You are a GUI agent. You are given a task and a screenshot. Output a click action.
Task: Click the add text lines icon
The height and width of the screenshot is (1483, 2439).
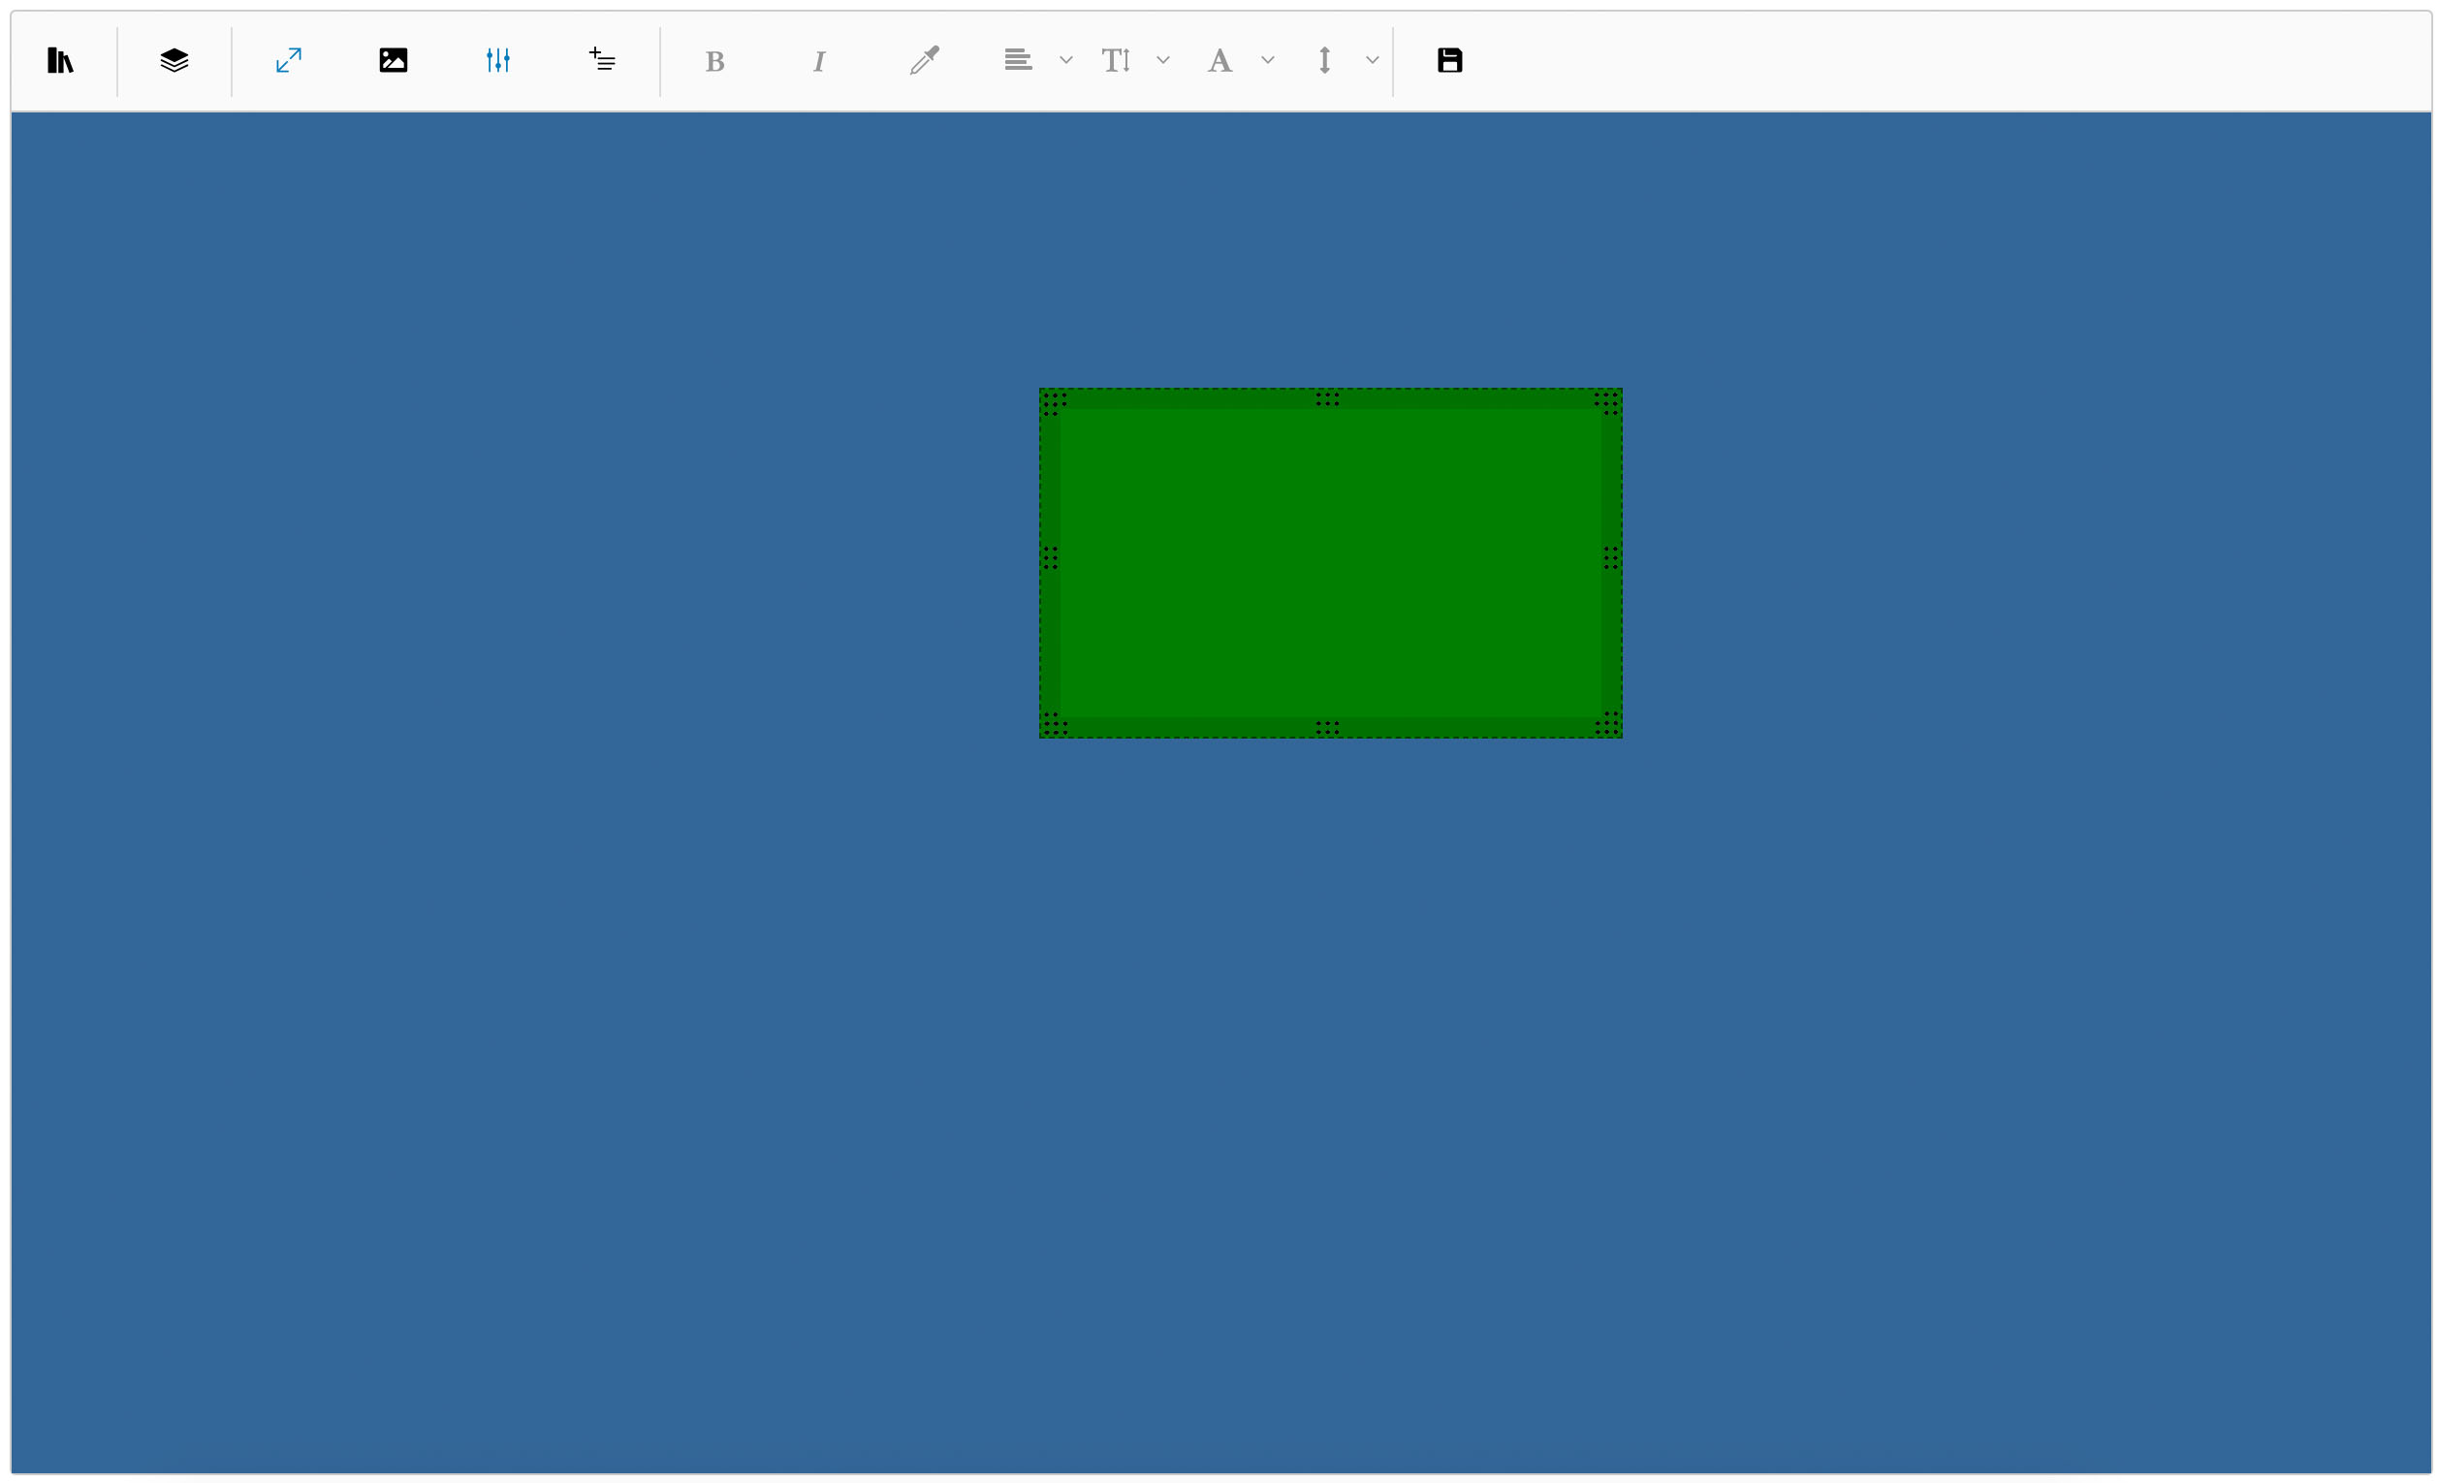(602, 60)
